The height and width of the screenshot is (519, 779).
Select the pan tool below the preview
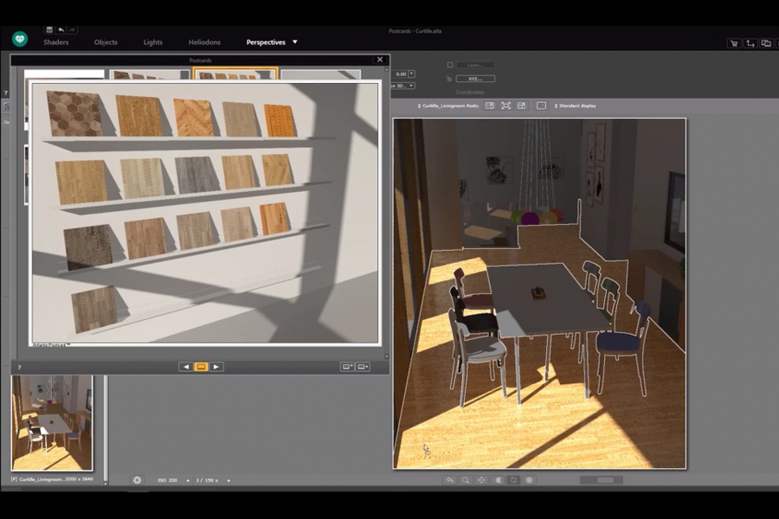pos(481,480)
